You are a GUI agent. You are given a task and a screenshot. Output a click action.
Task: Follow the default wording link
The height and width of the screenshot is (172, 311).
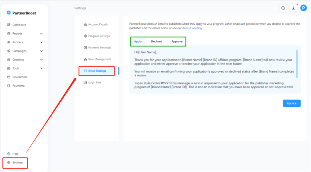point(192,28)
